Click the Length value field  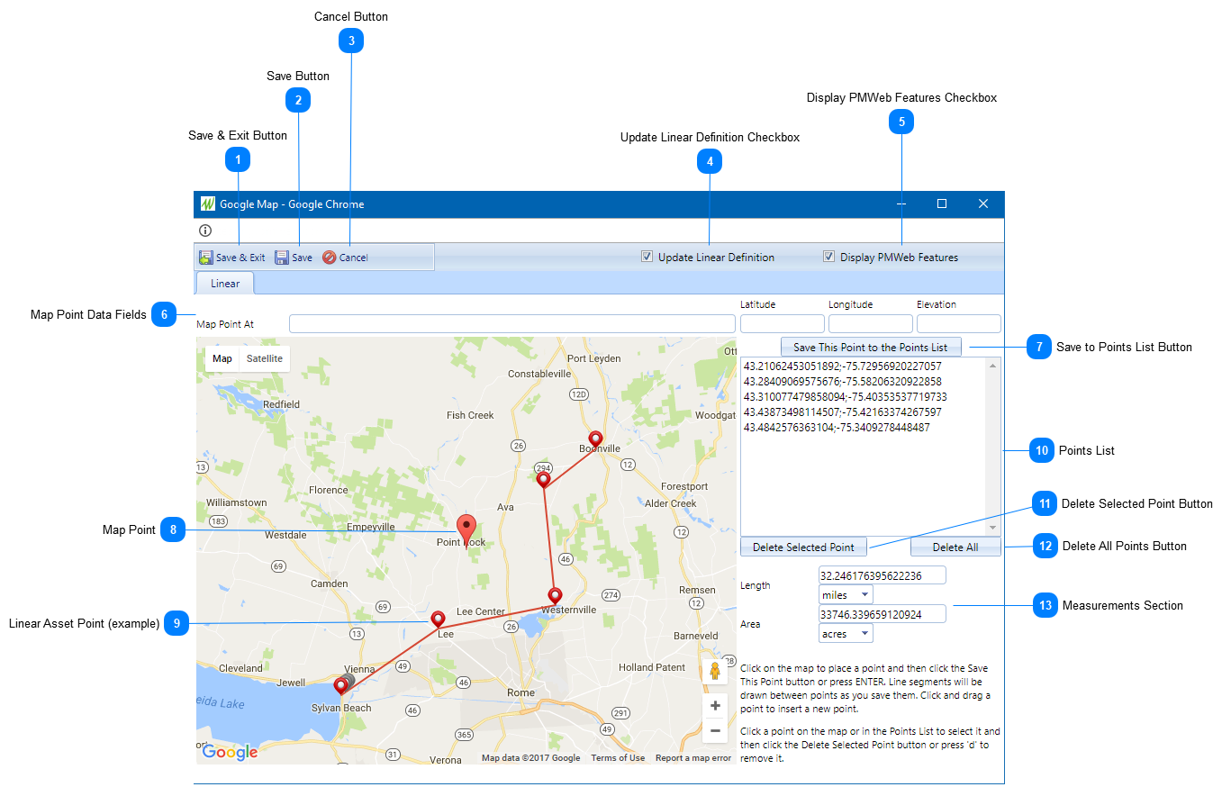coord(883,574)
